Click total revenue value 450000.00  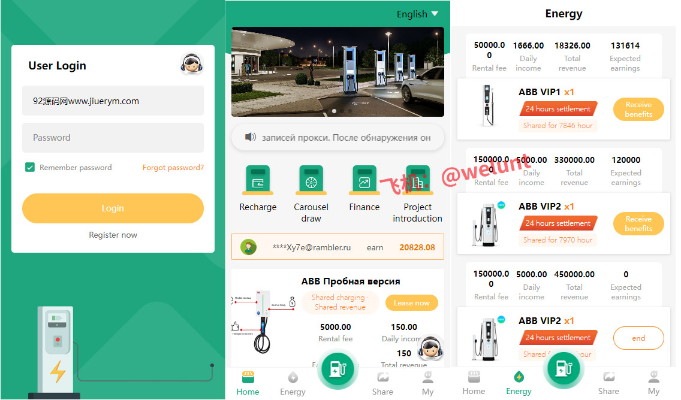pyautogui.click(x=574, y=274)
